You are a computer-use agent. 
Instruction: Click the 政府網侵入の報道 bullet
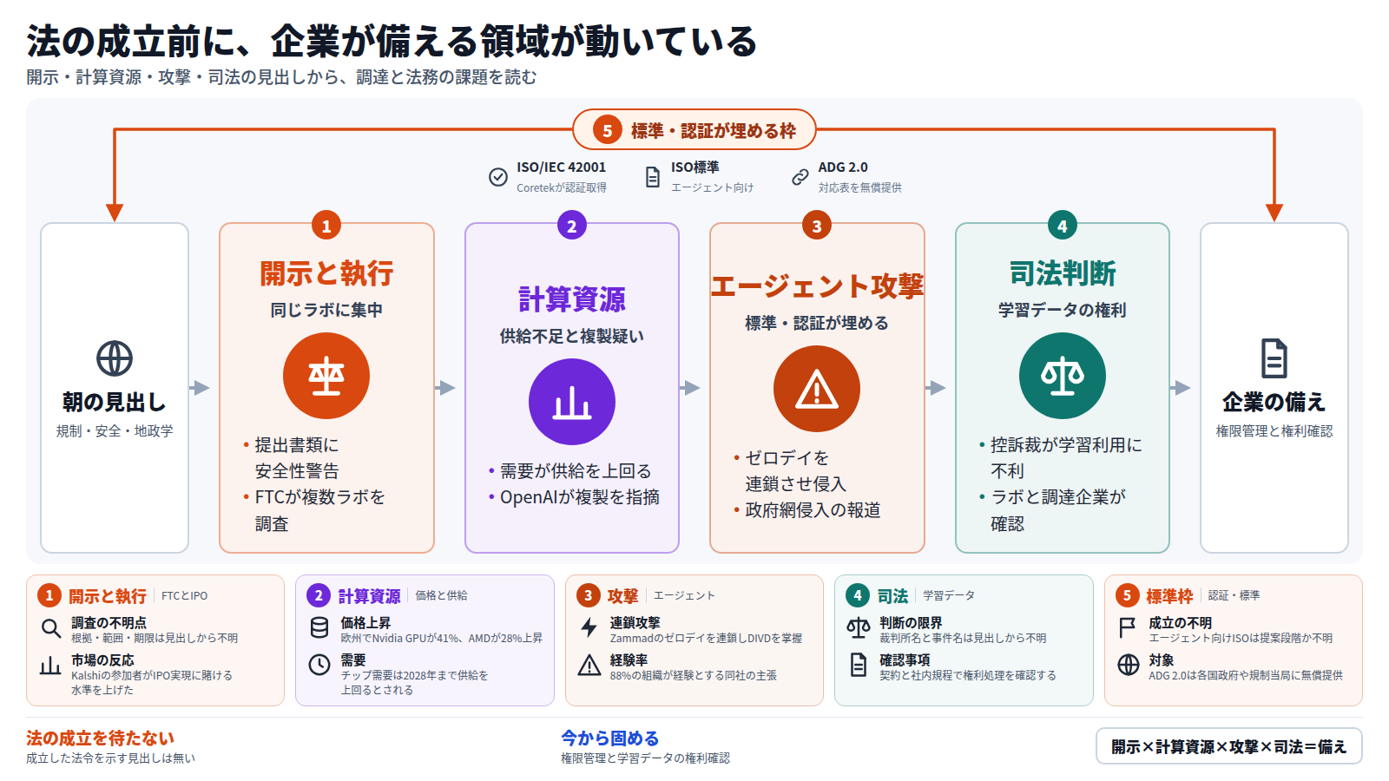(x=813, y=510)
